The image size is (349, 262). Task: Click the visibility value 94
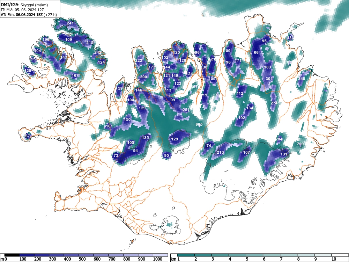(x=135, y=150)
